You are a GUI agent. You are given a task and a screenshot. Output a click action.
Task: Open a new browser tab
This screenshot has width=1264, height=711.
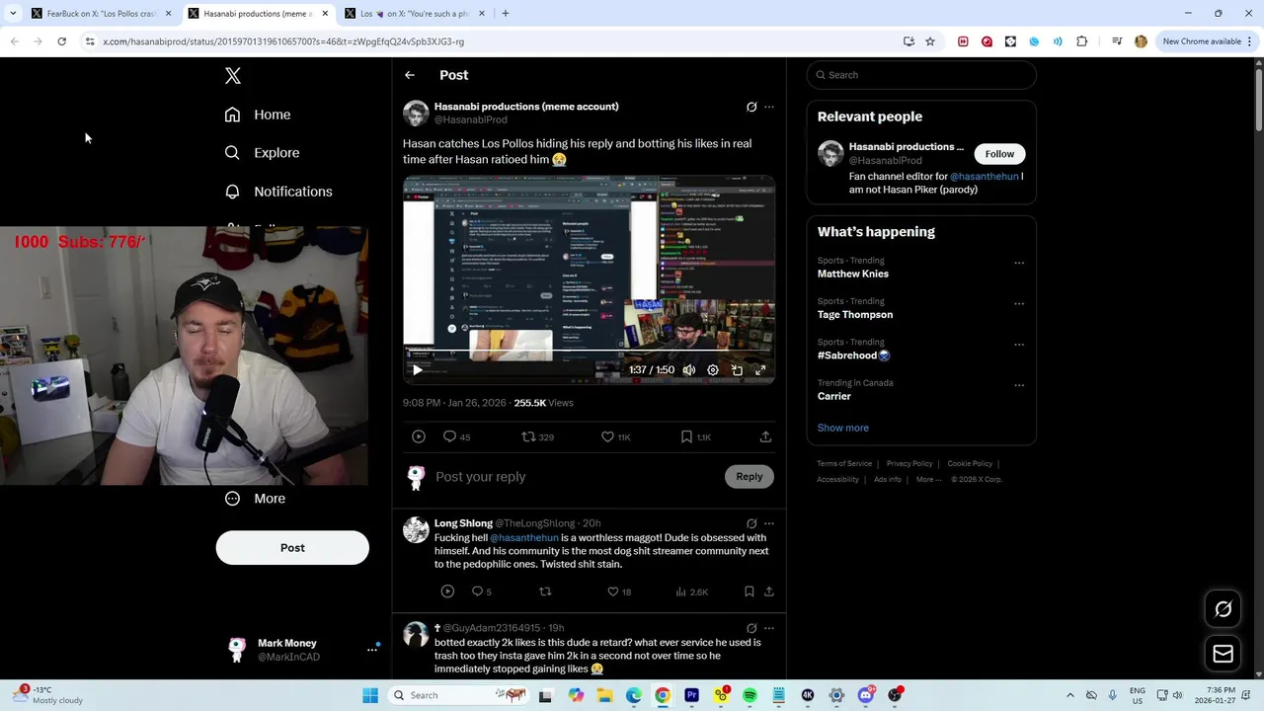tap(506, 14)
